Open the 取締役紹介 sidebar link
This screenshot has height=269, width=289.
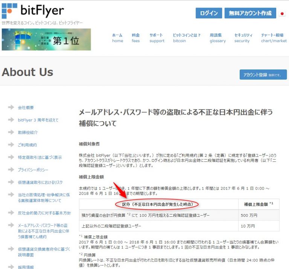pyautogui.click(x=28, y=132)
